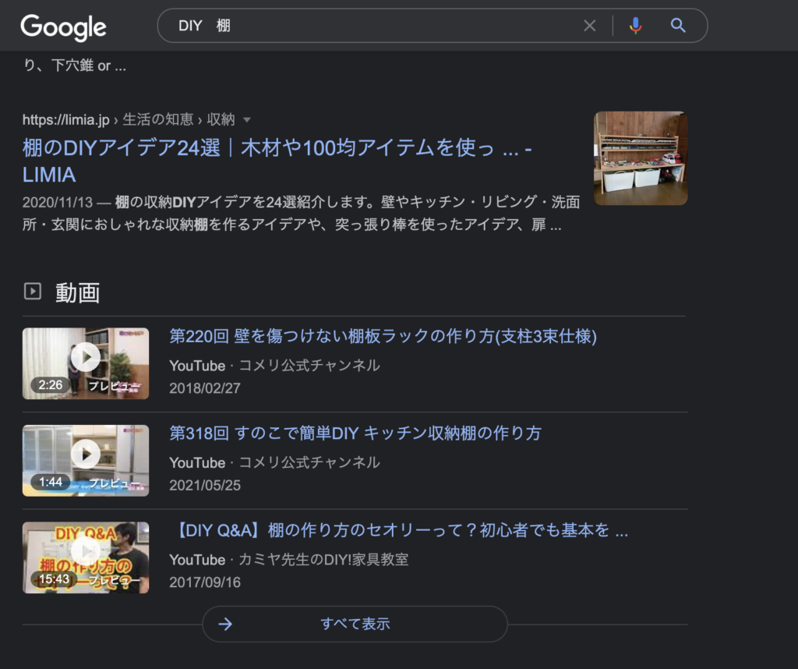Click コメリ公式チャンネル text under 第220回
Image resolution: width=798 pixels, height=669 pixels.
pos(309,366)
